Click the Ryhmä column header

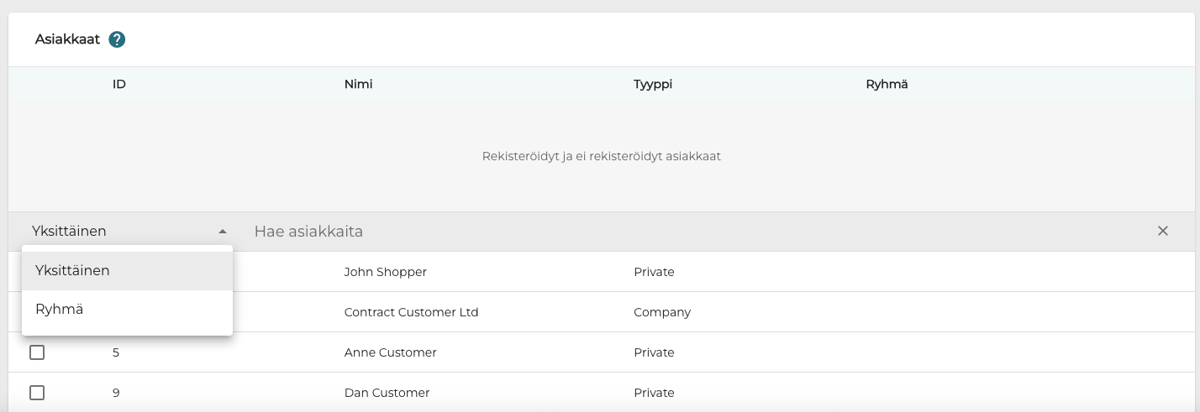(887, 85)
